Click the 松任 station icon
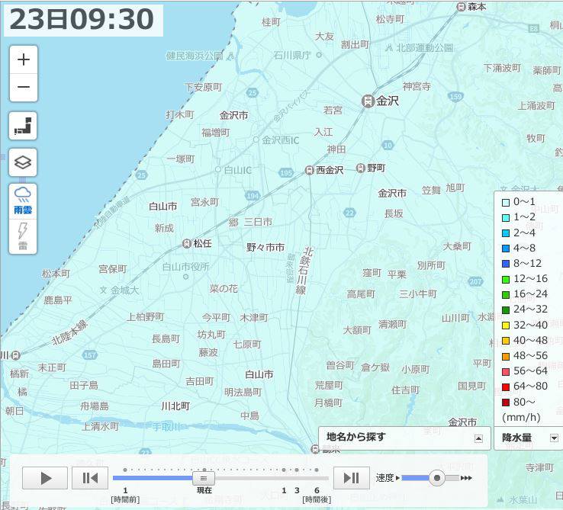 [187, 244]
